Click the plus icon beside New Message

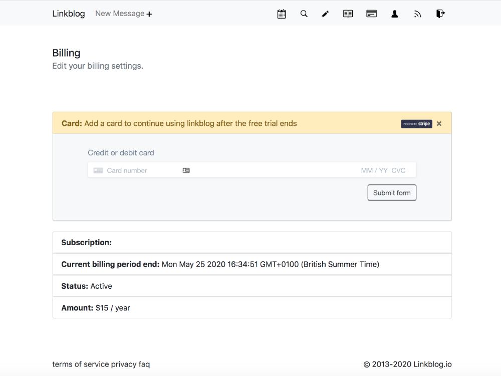(149, 14)
